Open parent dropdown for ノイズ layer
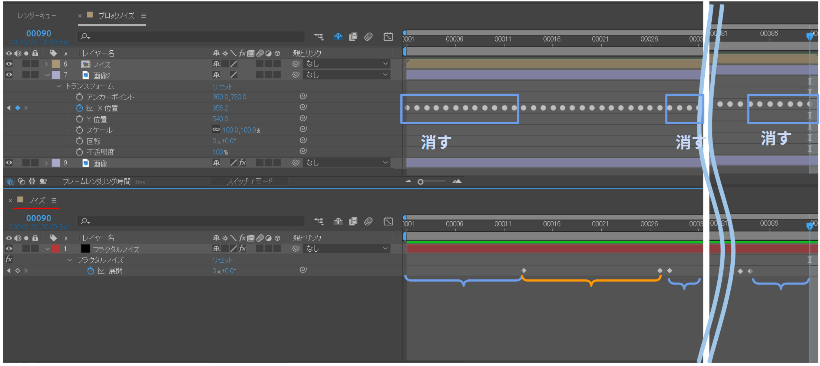Viewport: 820px width, 366px height. coord(346,64)
